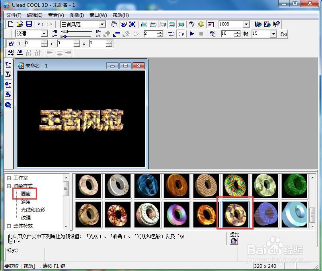The image size is (322, 271).
Task: Select 光线和色彩 in the tree
Action: tap(33, 210)
